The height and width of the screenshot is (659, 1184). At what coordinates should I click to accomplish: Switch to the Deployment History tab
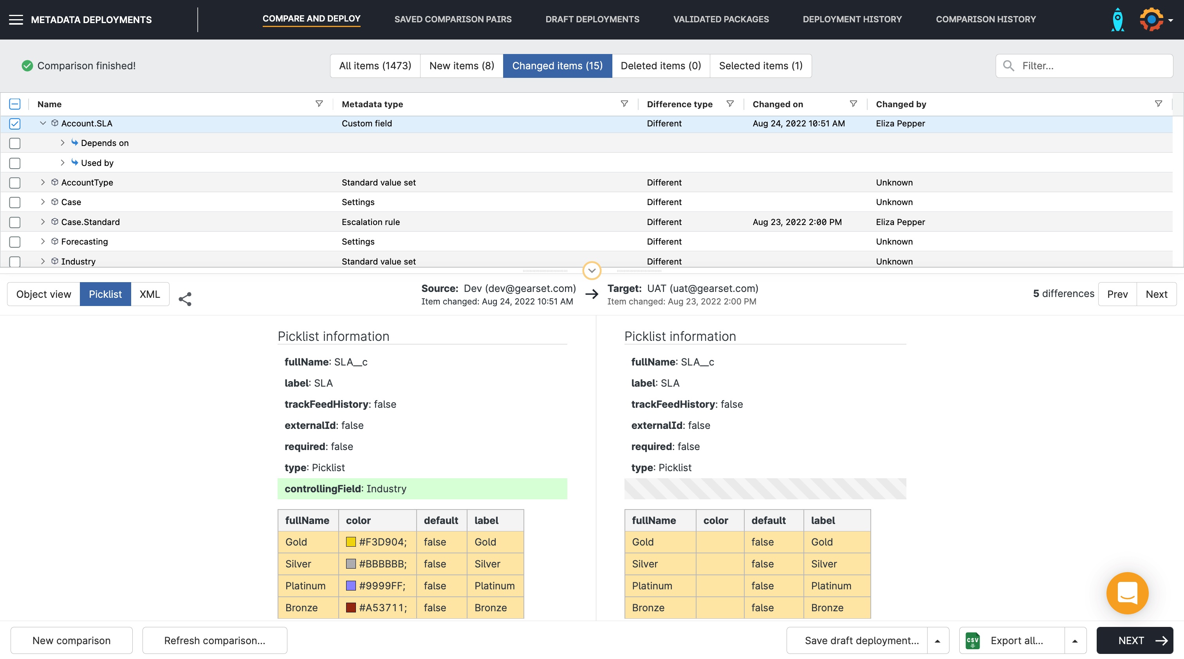(x=852, y=19)
